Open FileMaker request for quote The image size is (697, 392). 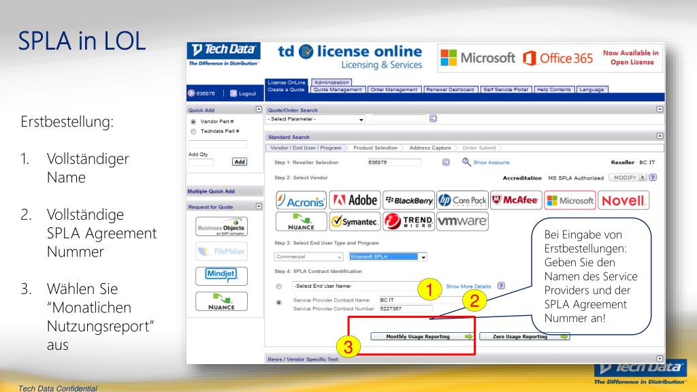(221, 251)
